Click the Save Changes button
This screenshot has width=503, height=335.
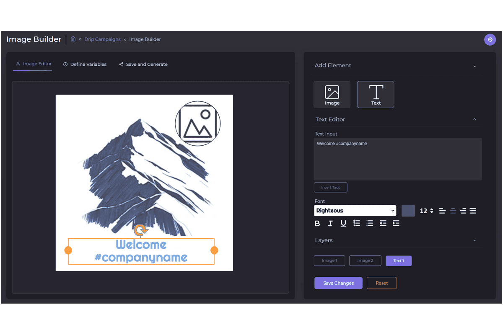[x=338, y=283]
